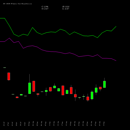Click the red candle for 11 Aug
The height and width of the screenshot is (130, 130).
click(x=50, y=89)
